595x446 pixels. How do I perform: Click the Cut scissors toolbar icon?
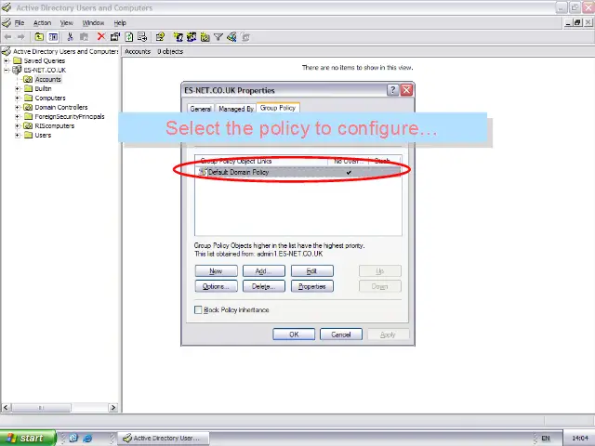click(x=71, y=37)
